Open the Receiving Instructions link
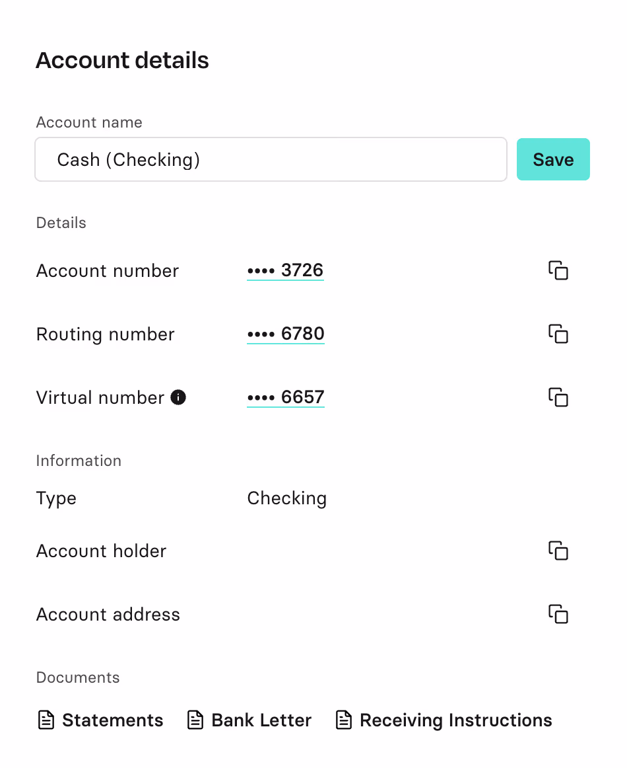Image resolution: width=627 pixels, height=768 pixels. pos(455,720)
